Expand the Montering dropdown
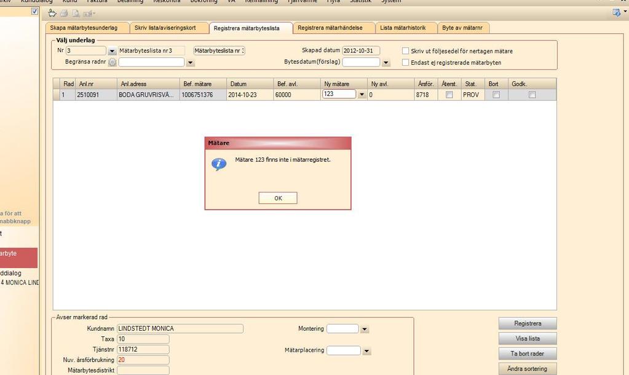This screenshot has height=375, width=629. click(x=364, y=330)
